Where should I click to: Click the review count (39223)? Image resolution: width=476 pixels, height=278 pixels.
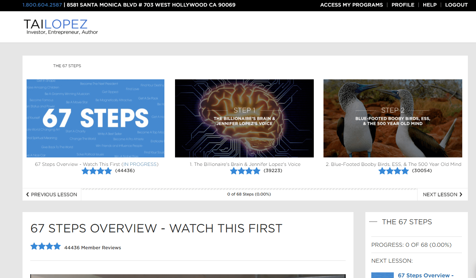click(x=273, y=171)
